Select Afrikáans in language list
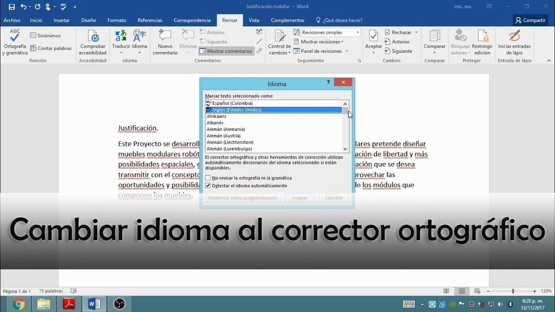 [274, 116]
